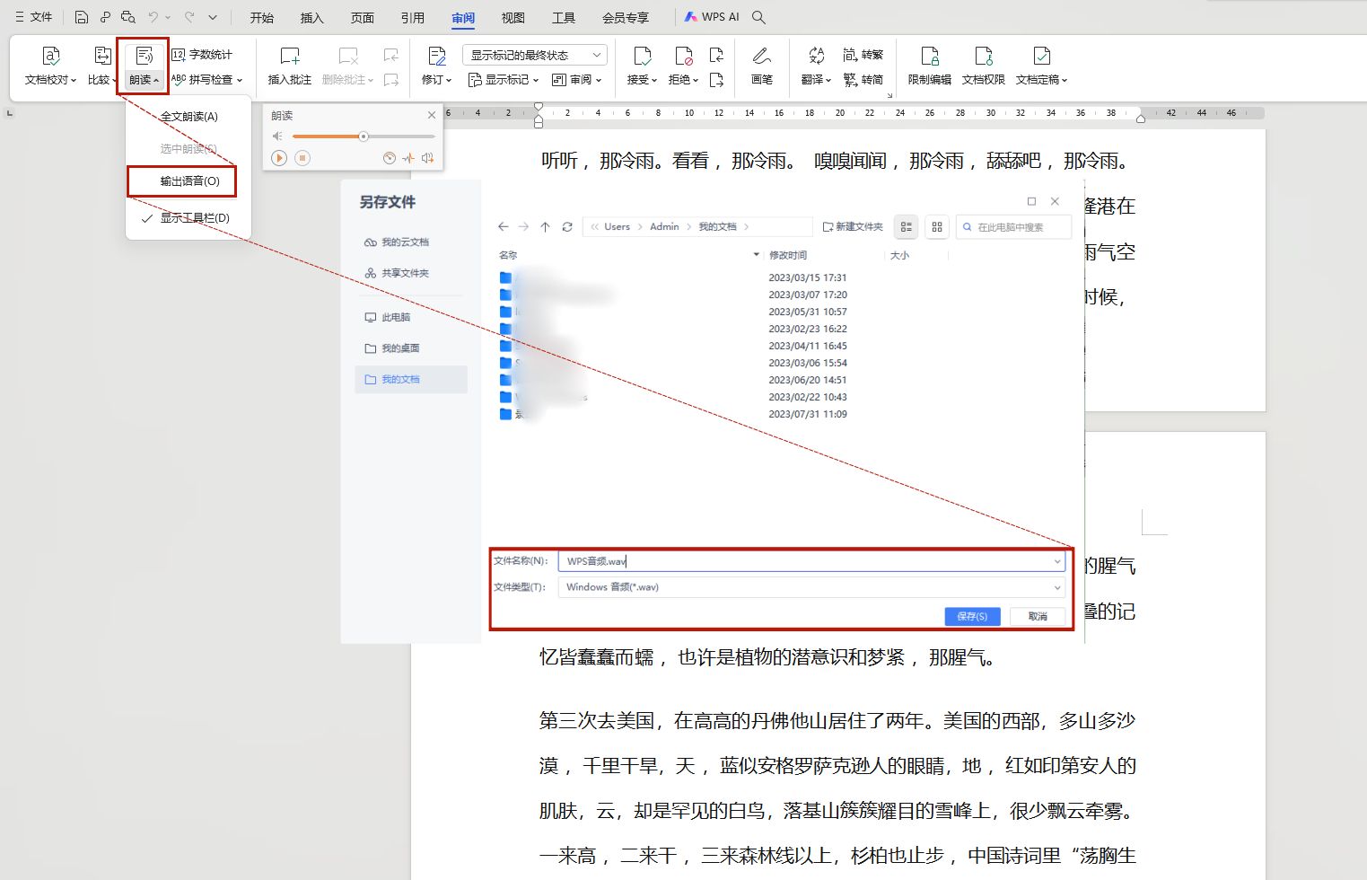
Task: Click the print preview icon in quick access bar
Action: (128, 17)
